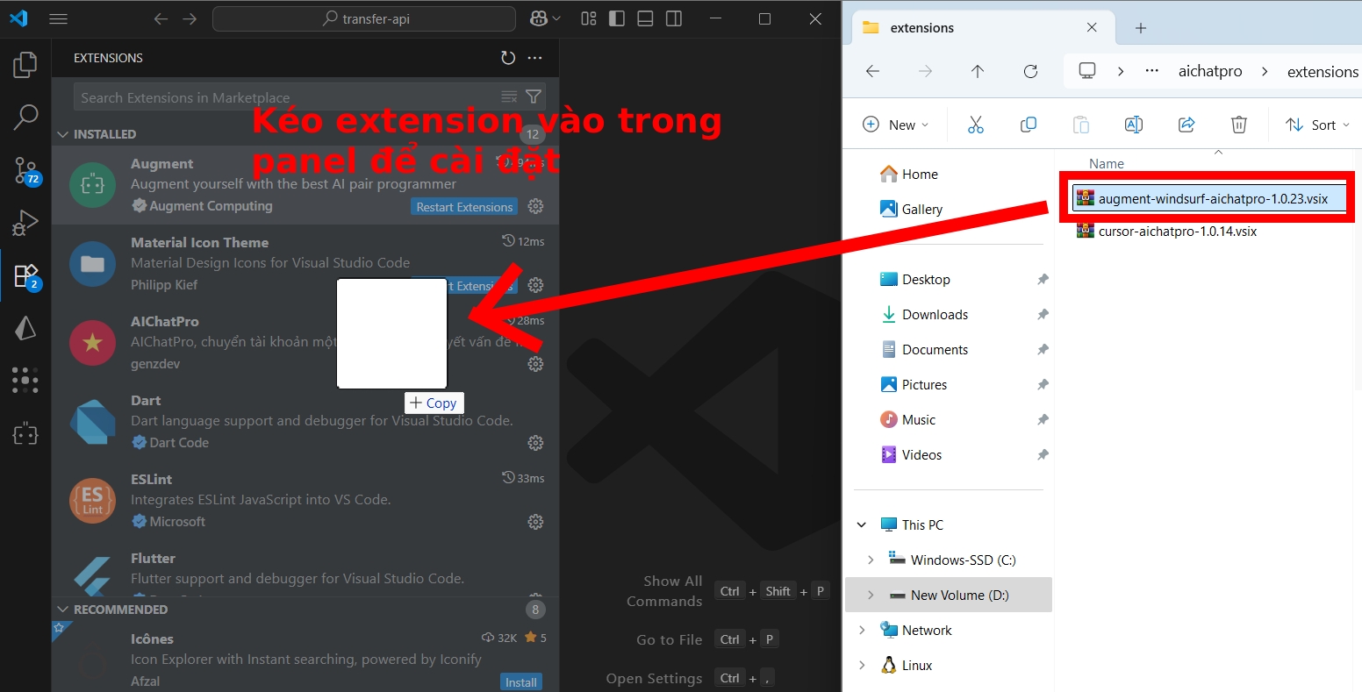Open the VS Code hamburger menu

tap(58, 18)
